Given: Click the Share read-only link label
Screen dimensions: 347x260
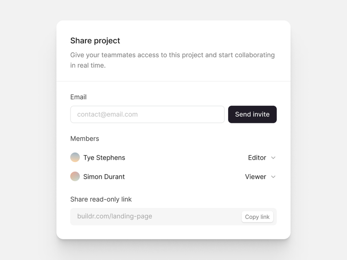Looking at the screenshot, I should (101, 199).
